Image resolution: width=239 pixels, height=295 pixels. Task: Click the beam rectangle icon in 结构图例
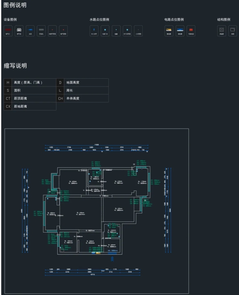232,31
